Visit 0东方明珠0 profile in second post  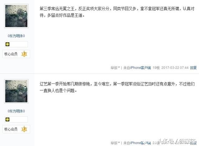point(16,111)
